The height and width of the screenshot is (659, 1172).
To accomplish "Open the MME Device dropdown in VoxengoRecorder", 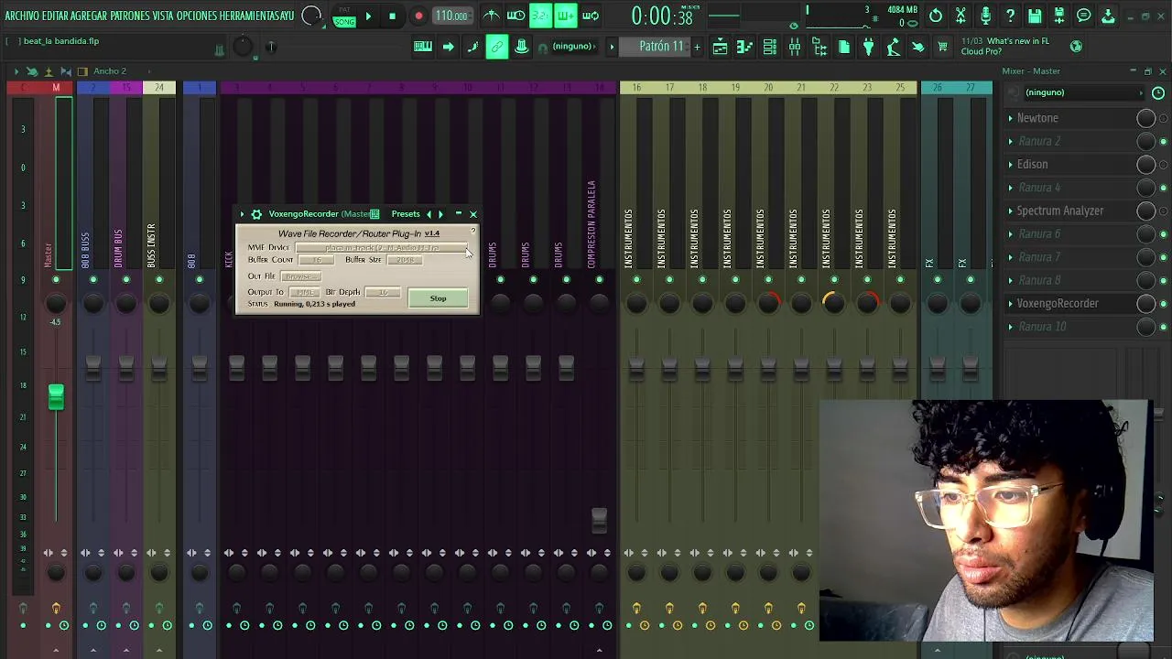I will [x=382, y=247].
